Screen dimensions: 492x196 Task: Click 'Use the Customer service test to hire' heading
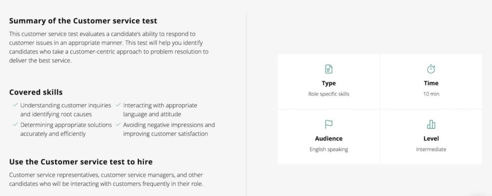(x=81, y=162)
